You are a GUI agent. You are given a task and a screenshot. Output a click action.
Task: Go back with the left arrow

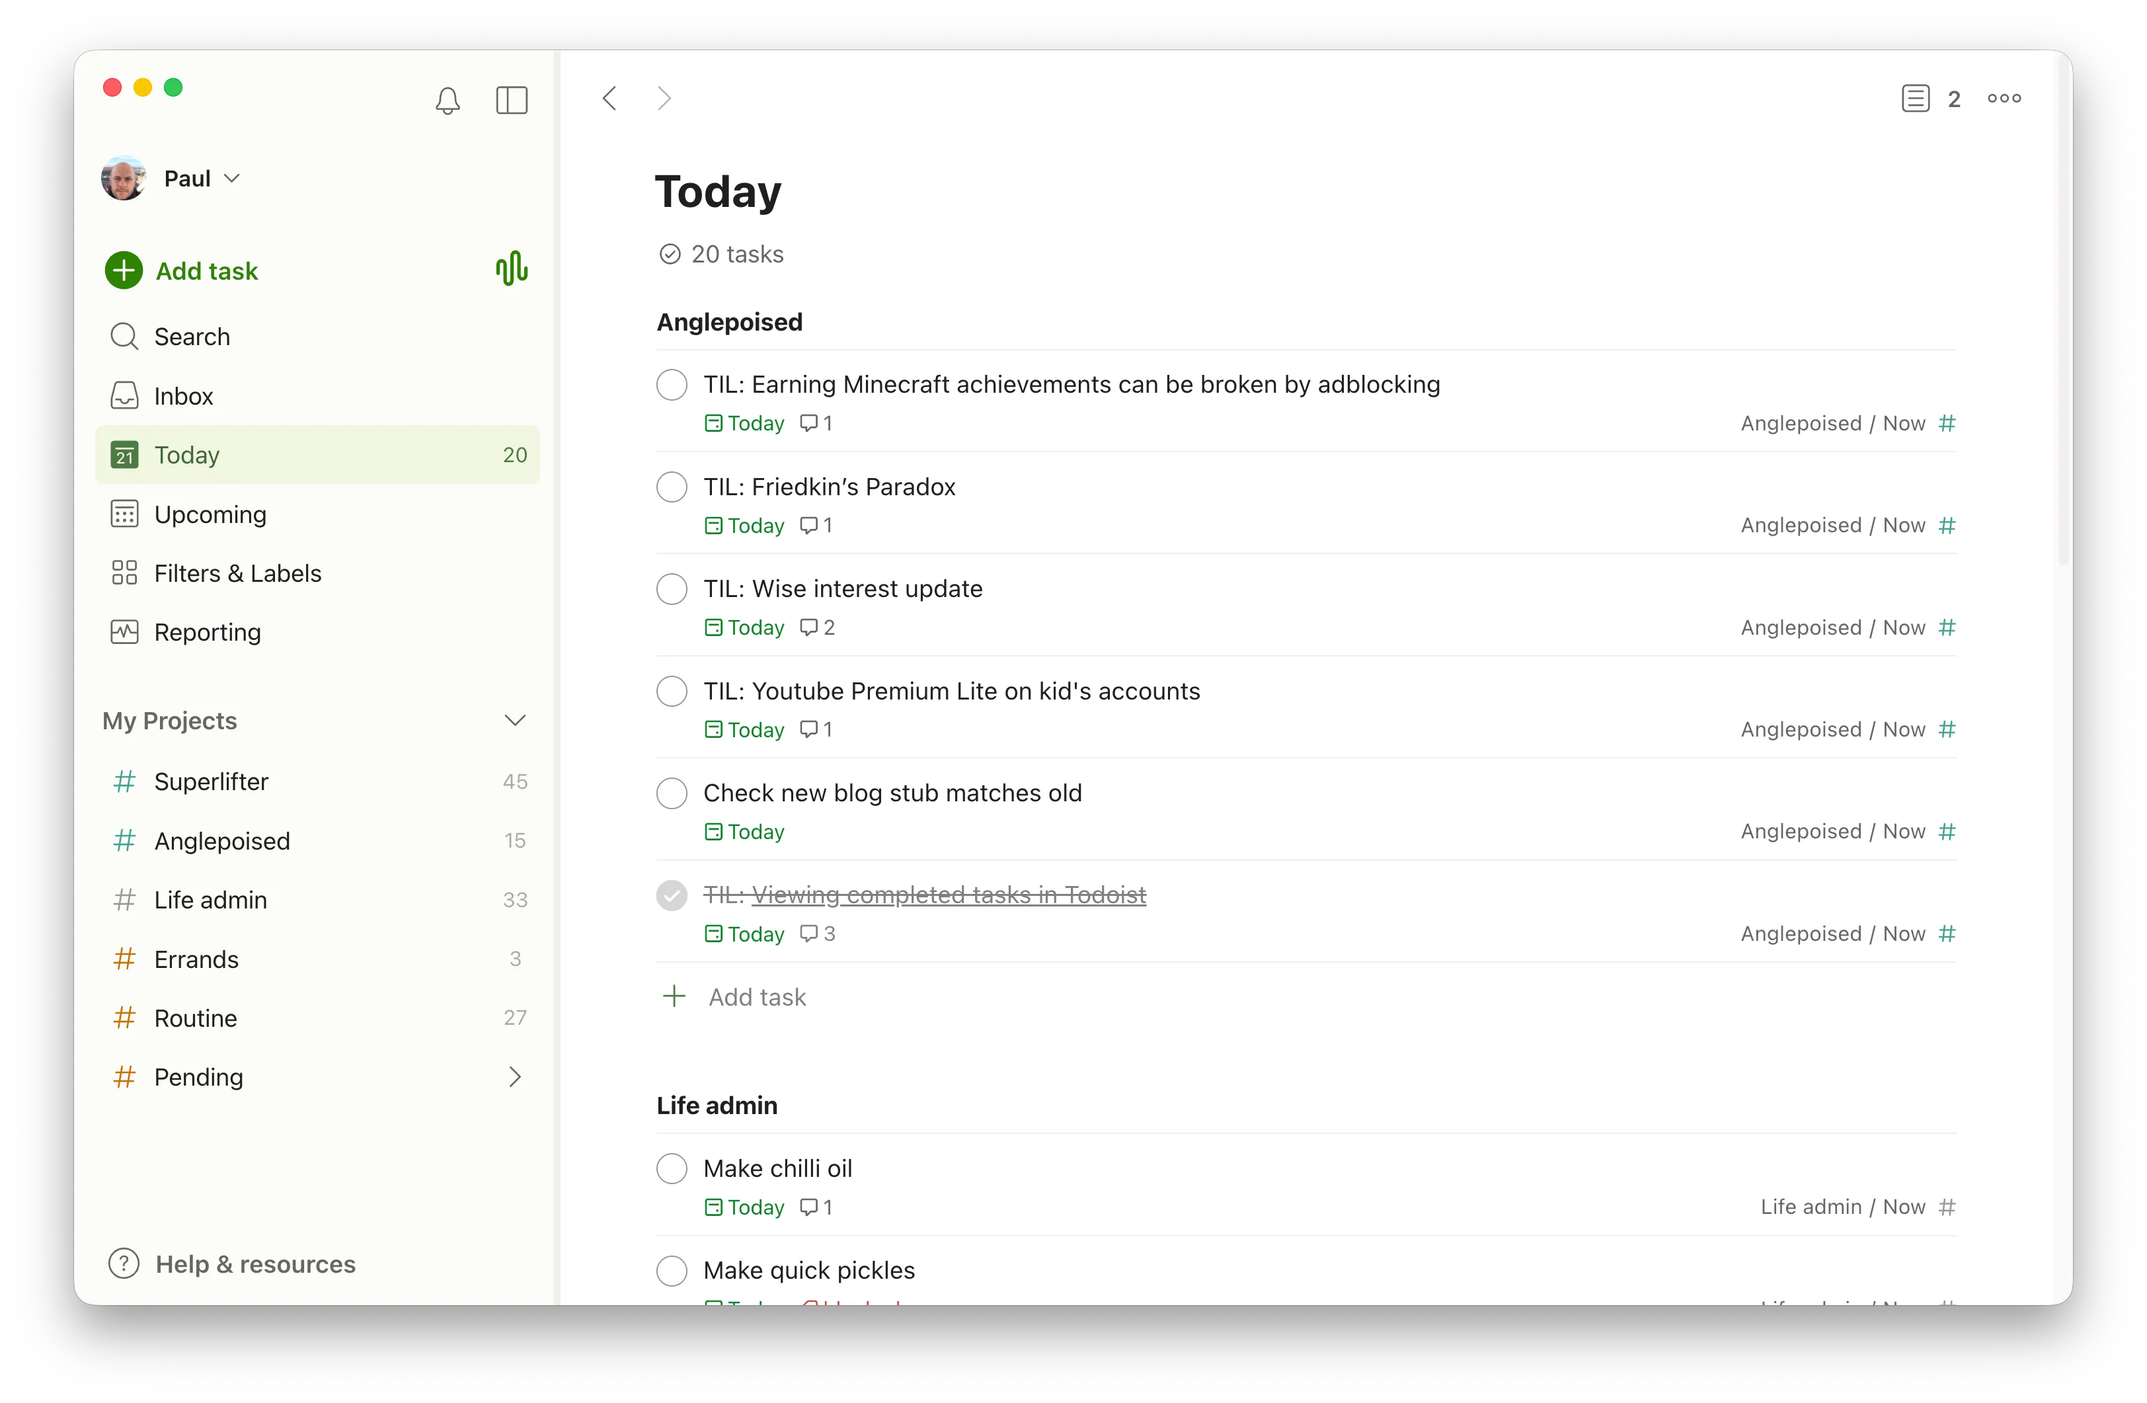(610, 99)
